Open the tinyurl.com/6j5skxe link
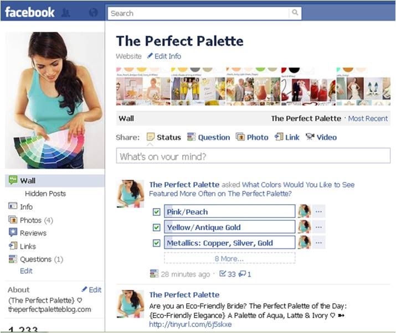The image size is (396, 333). [191, 324]
